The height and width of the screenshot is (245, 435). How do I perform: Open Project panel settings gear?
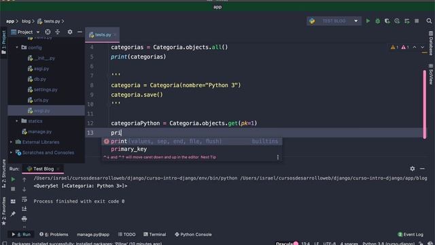[70, 32]
